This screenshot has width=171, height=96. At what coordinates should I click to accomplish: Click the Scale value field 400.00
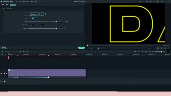60,22
